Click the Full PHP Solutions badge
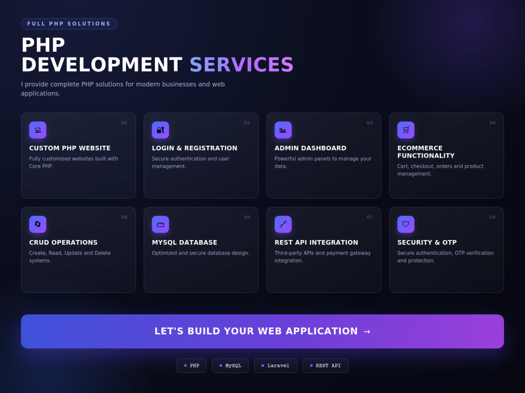Screen dimensions: 525x393 (69, 24)
